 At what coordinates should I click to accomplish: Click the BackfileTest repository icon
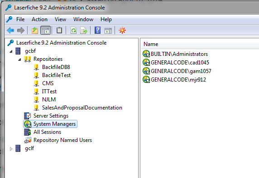(x=36, y=75)
